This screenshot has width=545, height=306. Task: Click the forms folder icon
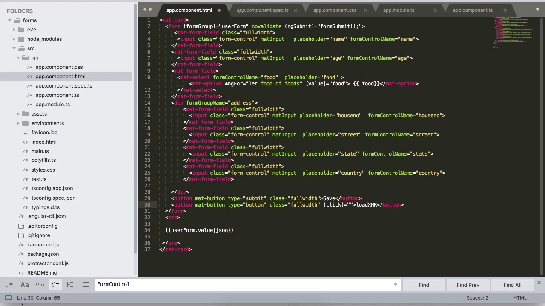pos(17,20)
